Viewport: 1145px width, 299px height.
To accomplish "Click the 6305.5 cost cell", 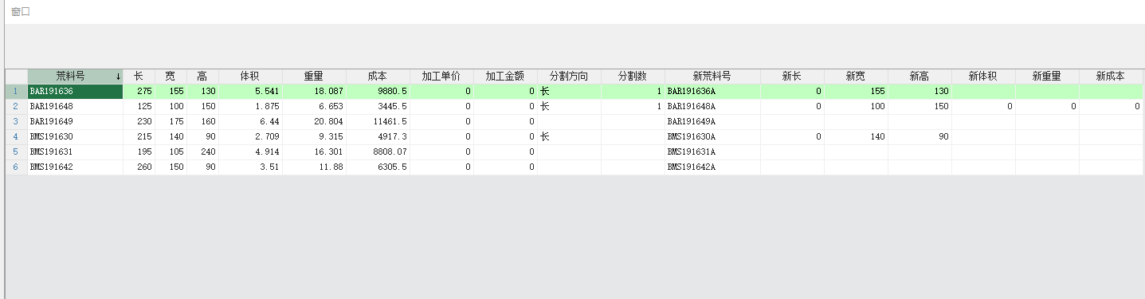I will 378,167.
